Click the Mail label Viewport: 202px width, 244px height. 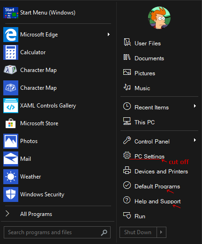(26, 159)
